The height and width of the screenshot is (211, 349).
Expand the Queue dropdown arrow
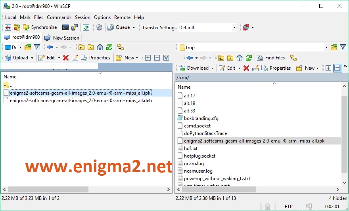[134, 28]
